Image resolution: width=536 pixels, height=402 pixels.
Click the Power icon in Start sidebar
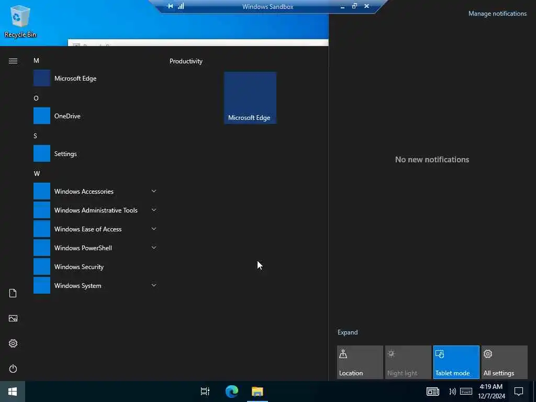click(13, 369)
